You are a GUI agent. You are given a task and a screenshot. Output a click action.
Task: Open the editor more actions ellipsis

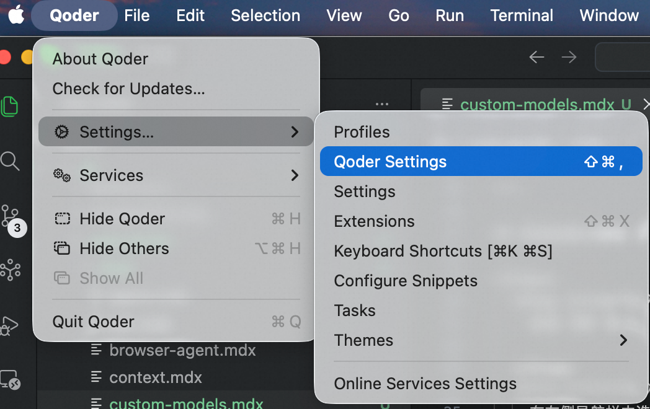pyautogui.click(x=382, y=105)
